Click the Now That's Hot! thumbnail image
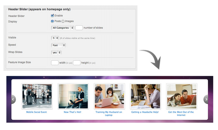 [73, 96]
